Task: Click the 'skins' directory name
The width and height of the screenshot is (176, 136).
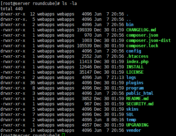Action: click(132, 109)
